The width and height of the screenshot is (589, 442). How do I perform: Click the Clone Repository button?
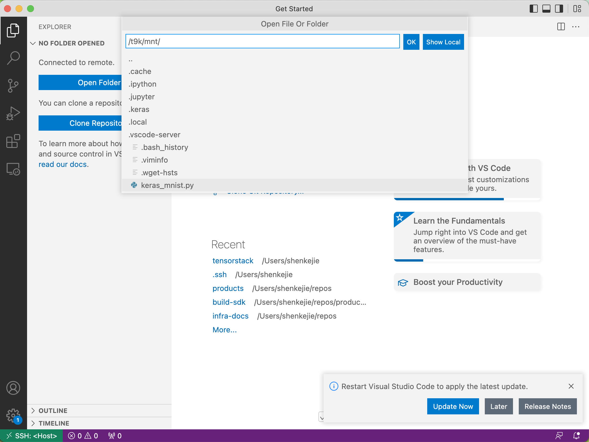(x=80, y=123)
